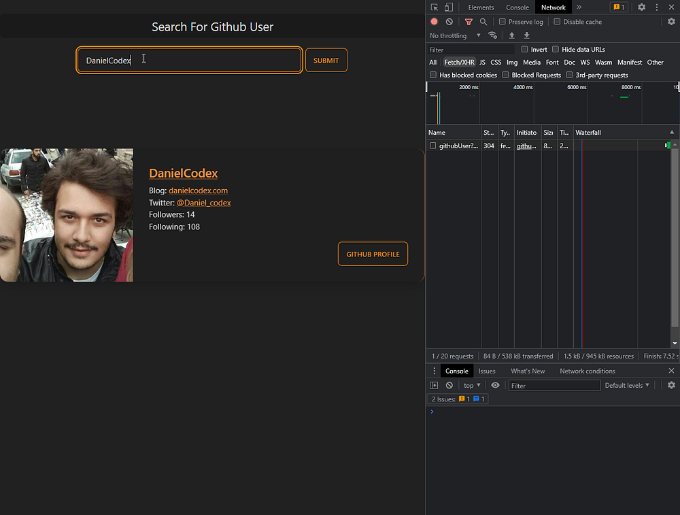The image size is (680, 515).
Task: Stop recording the network log
Action: (x=435, y=22)
